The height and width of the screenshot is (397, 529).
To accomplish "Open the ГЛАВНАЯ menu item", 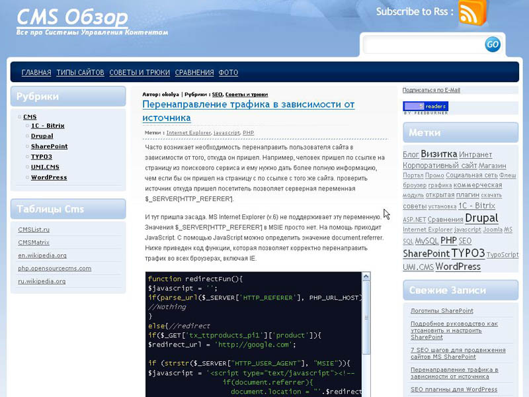I will (x=36, y=73).
